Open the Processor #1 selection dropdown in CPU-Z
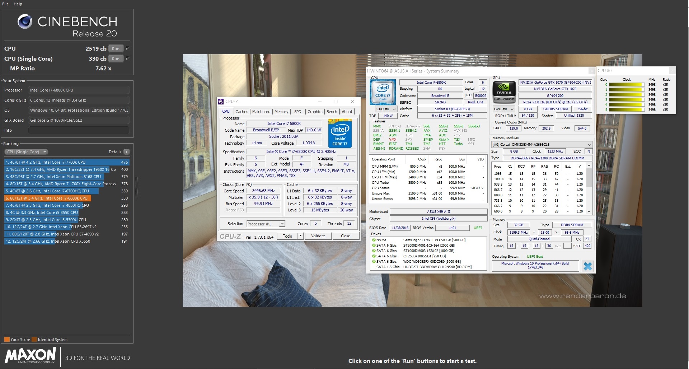Viewport: 689px width, 369px height. point(266,224)
